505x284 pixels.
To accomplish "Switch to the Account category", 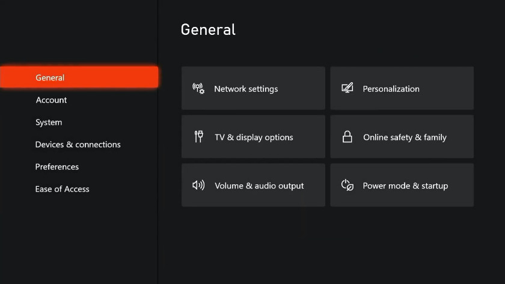I will click(x=51, y=100).
